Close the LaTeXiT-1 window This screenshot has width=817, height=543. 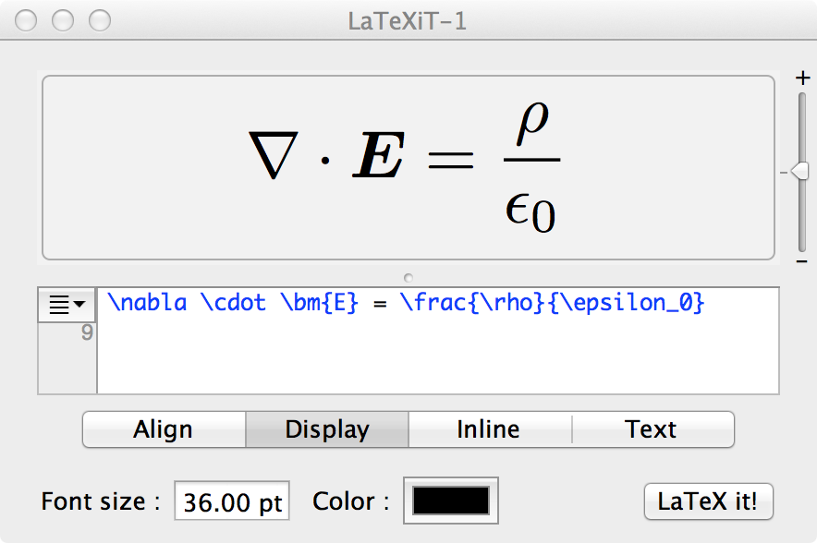(28, 20)
